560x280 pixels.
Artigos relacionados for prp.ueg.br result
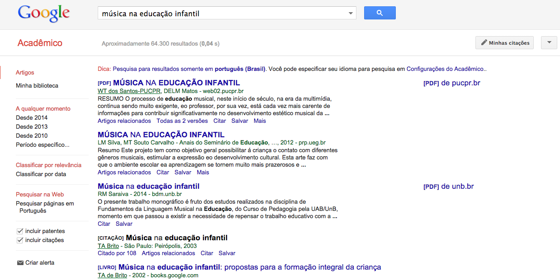(124, 173)
